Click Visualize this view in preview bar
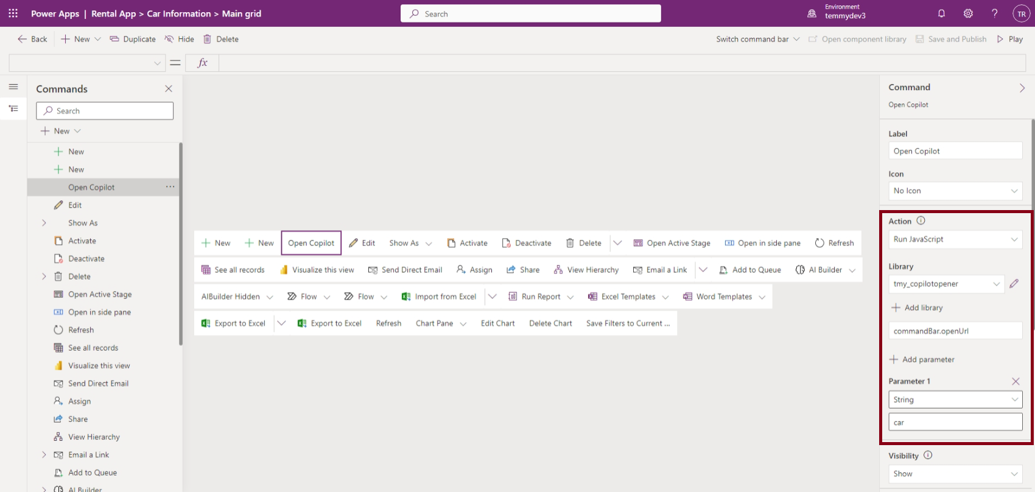1035x492 pixels. (x=317, y=270)
